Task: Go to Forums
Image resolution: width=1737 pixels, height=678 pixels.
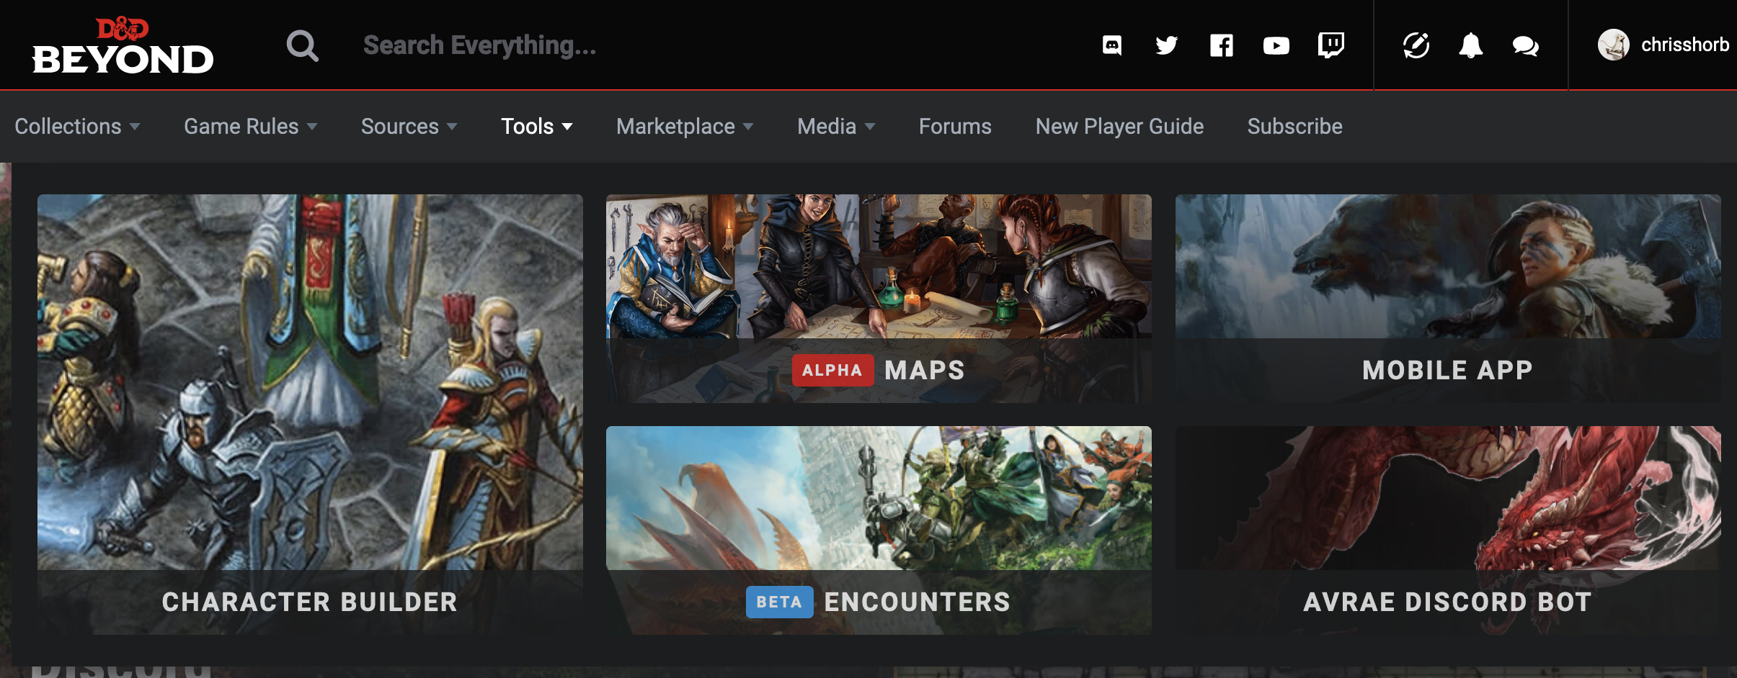Action: click(955, 127)
